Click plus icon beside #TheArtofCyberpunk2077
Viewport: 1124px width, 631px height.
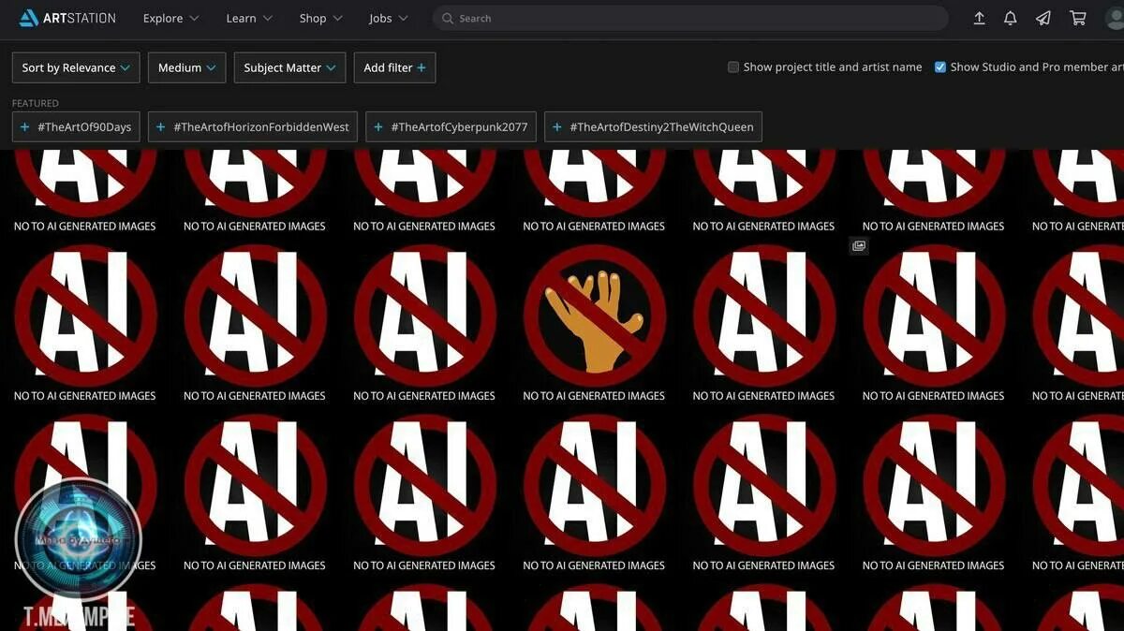pyautogui.click(x=378, y=127)
